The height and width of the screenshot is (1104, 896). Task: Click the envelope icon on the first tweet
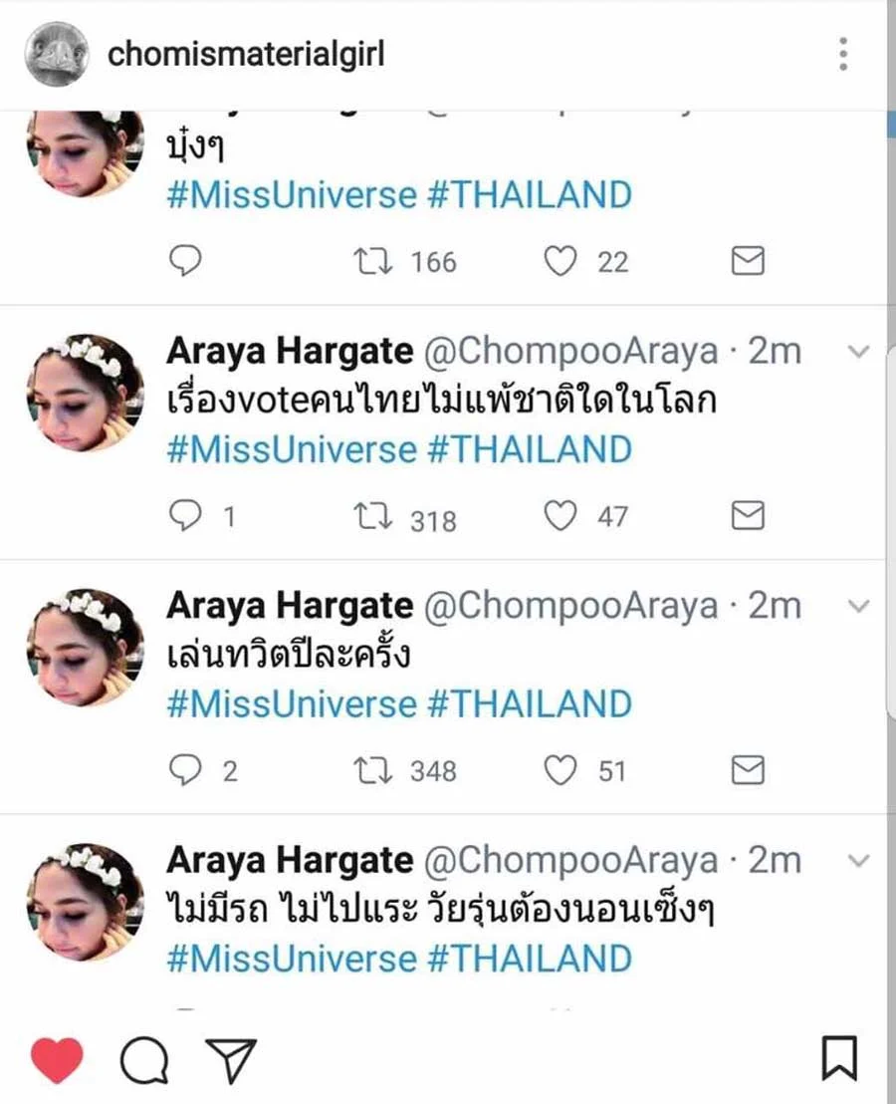[749, 260]
